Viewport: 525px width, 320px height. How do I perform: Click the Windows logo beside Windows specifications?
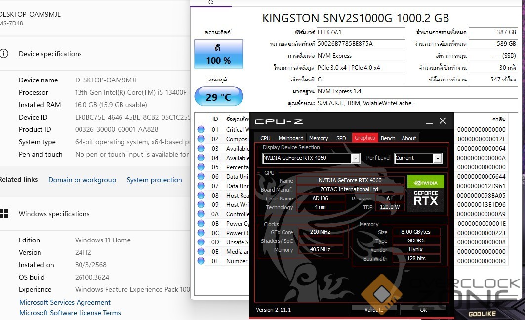click(4, 214)
